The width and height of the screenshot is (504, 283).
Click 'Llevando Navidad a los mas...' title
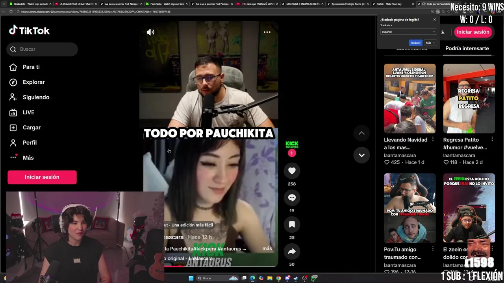click(x=406, y=143)
